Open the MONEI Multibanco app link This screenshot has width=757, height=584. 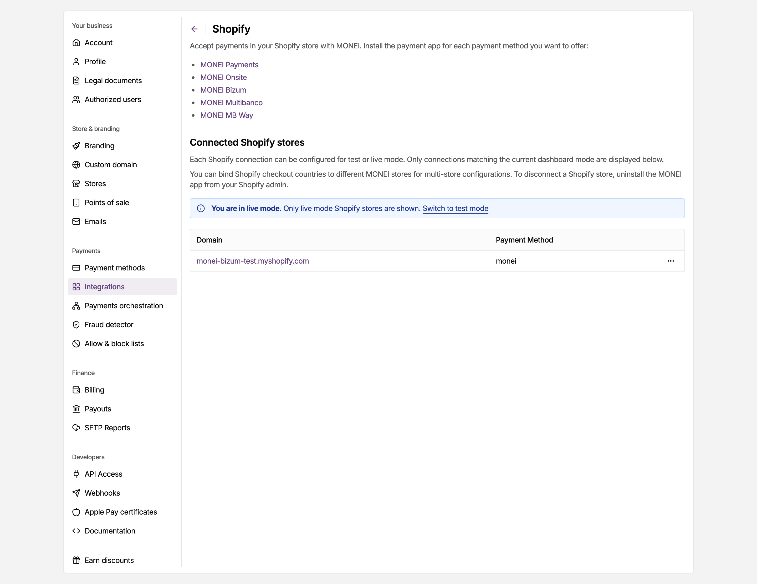(231, 103)
